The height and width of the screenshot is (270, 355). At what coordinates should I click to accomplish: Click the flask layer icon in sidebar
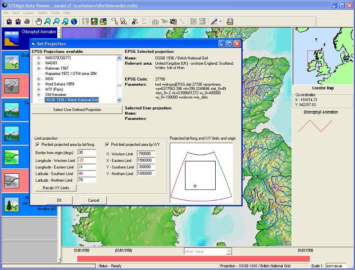pyautogui.click(x=11, y=86)
